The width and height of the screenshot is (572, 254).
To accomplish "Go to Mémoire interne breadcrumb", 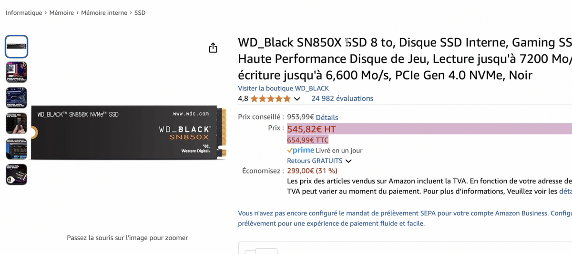I will coord(104,13).
